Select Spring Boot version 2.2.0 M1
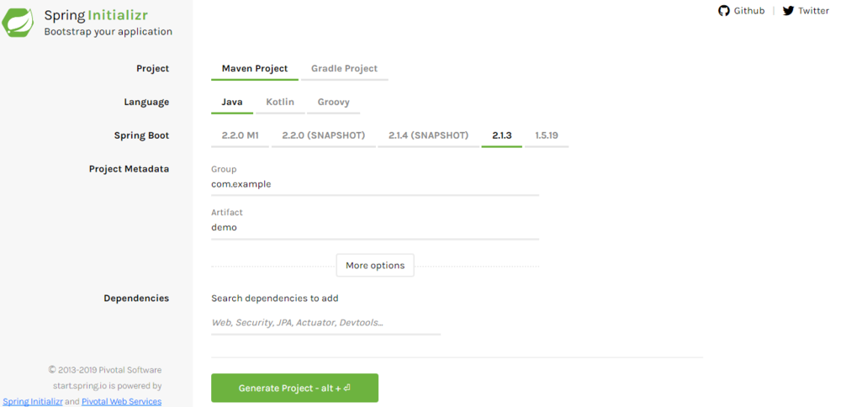Screen dimensions: 841x407 [241, 135]
